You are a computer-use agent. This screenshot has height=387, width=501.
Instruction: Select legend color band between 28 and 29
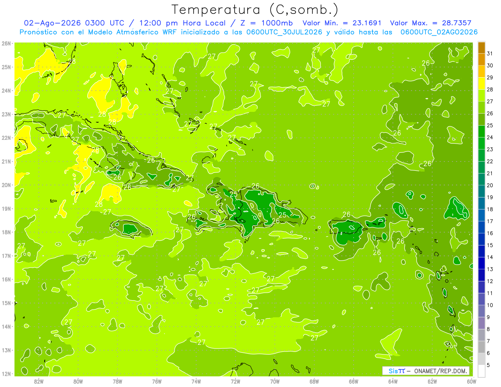pos(481,84)
